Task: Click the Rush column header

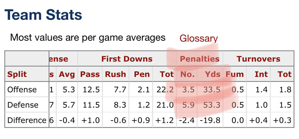Action: pos(115,74)
